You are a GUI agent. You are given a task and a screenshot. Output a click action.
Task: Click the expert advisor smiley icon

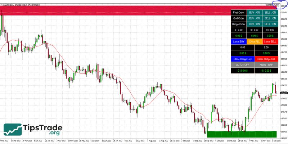pyautogui.click(x=277, y=5)
